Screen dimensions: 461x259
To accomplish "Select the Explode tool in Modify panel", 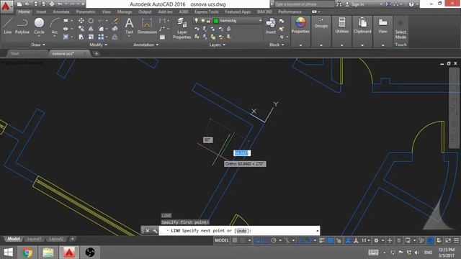I will point(115,29).
